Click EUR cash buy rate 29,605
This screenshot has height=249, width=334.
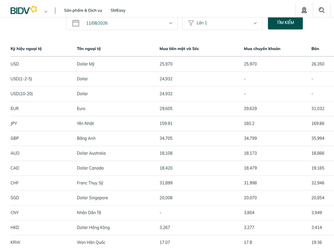[x=166, y=109]
